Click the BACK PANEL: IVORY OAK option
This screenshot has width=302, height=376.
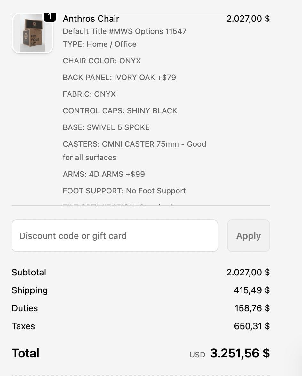[x=119, y=78]
